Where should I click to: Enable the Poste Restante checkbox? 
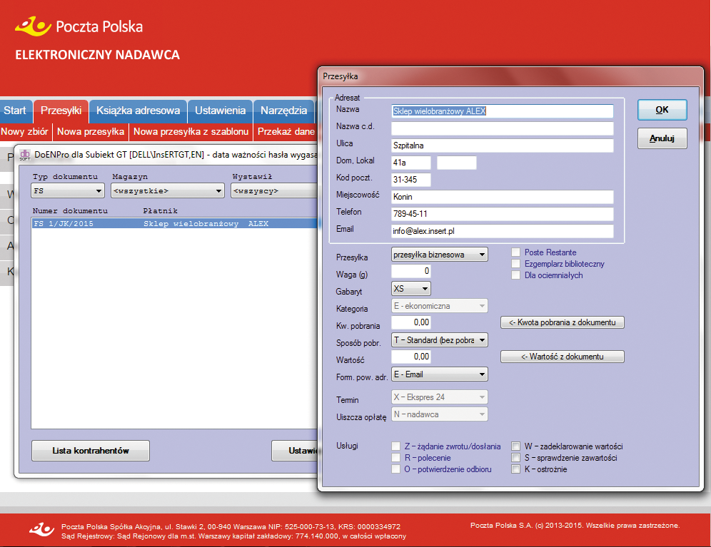515,252
